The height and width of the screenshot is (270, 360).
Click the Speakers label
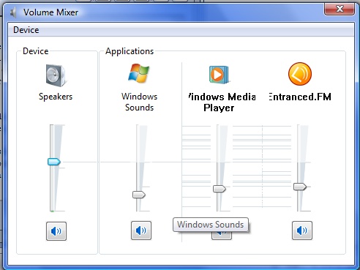[56, 97]
